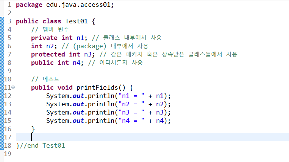Click the private keyword on line 5
This screenshot has width=289, height=162.
click(x=44, y=38)
